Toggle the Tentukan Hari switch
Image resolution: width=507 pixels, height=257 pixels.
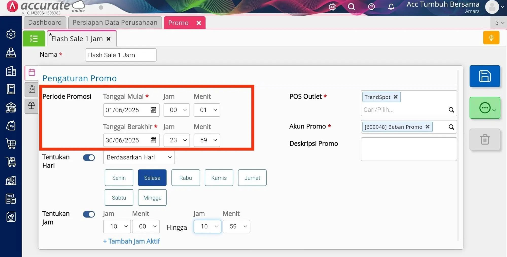click(x=89, y=158)
